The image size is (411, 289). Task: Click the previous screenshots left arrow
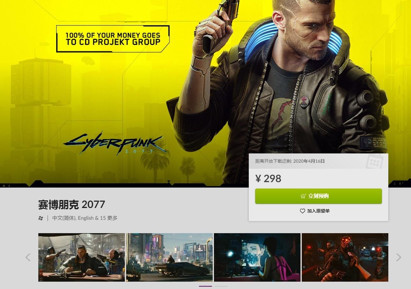28,257
